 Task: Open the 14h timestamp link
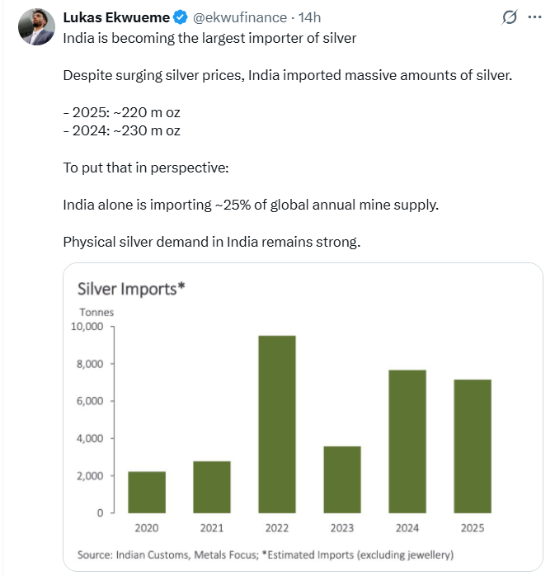[310, 17]
